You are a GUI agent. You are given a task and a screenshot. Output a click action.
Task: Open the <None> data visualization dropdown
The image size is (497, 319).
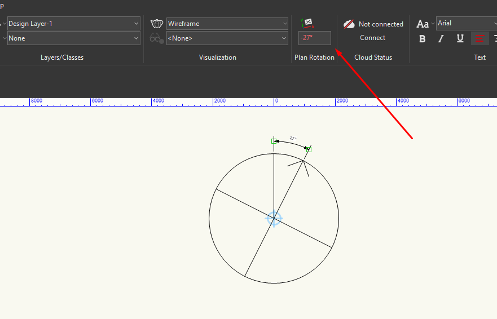tap(227, 38)
